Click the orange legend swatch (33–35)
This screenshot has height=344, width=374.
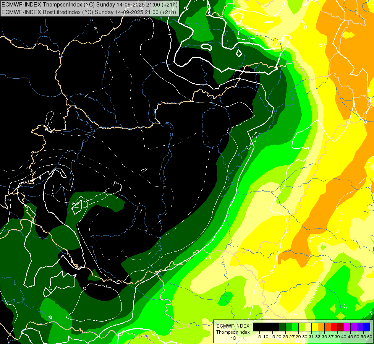[321, 327]
